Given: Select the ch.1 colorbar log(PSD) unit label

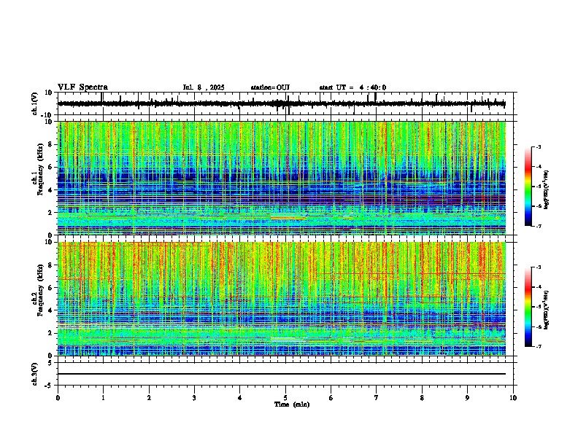Looking at the screenshot, I should pos(547,190).
